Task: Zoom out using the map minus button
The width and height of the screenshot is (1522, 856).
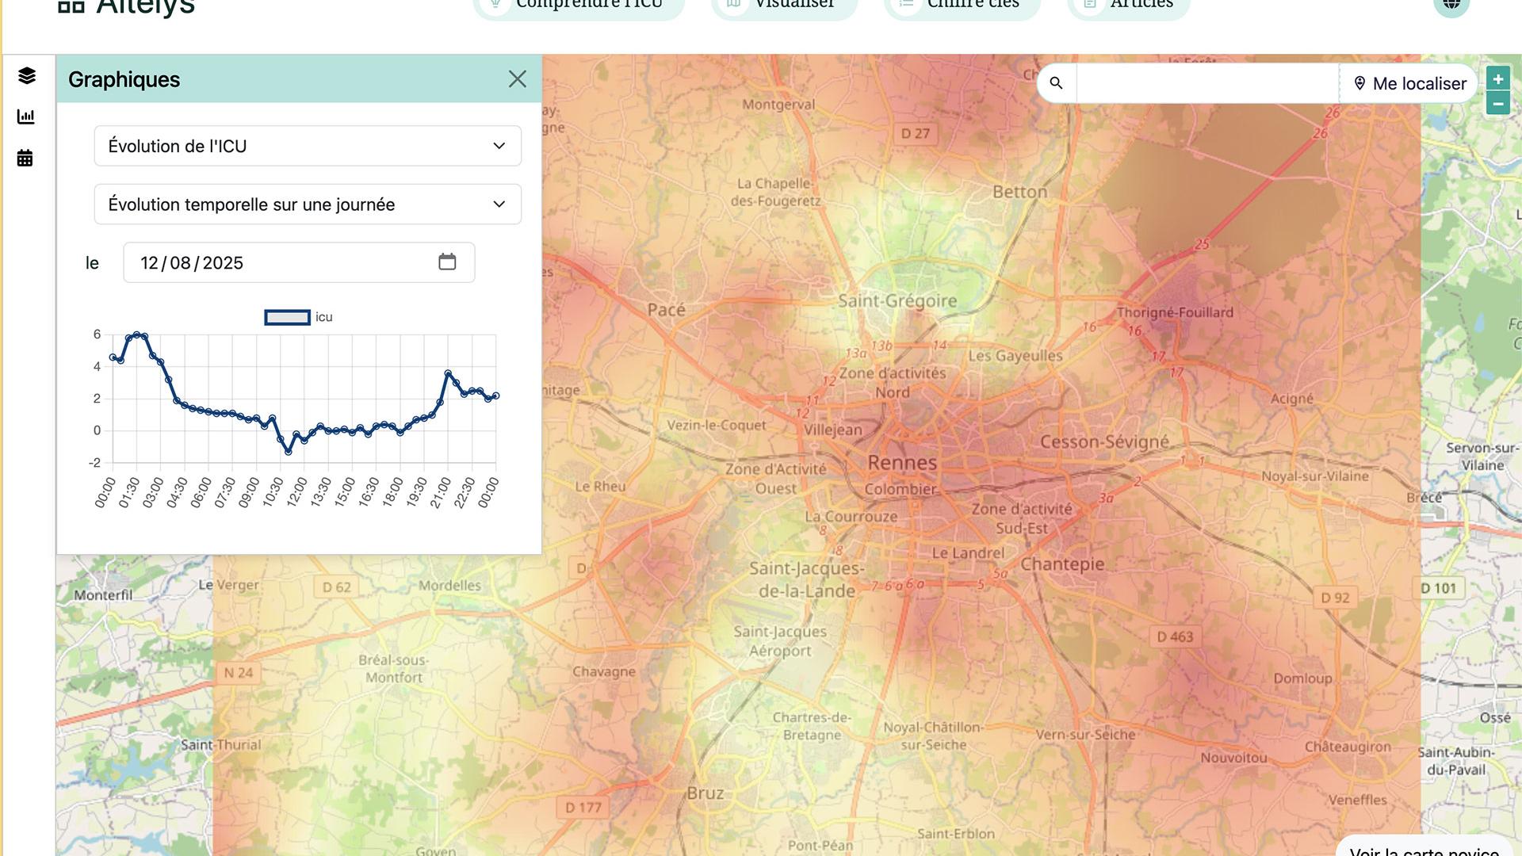Action: pyautogui.click(x=1498, y=103)
